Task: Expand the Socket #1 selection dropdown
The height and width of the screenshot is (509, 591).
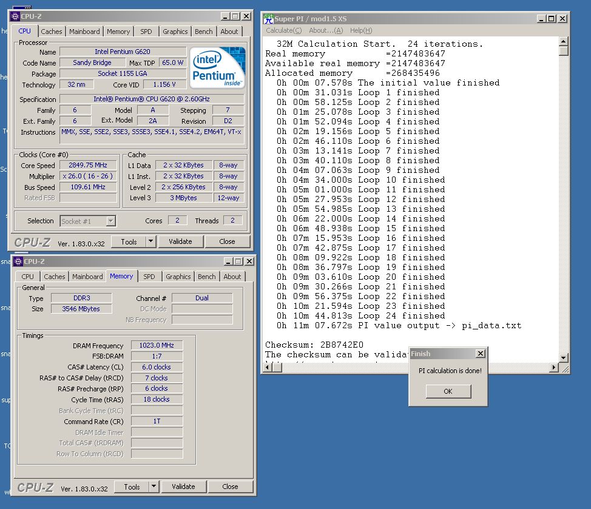Action: tap(110, 221)
